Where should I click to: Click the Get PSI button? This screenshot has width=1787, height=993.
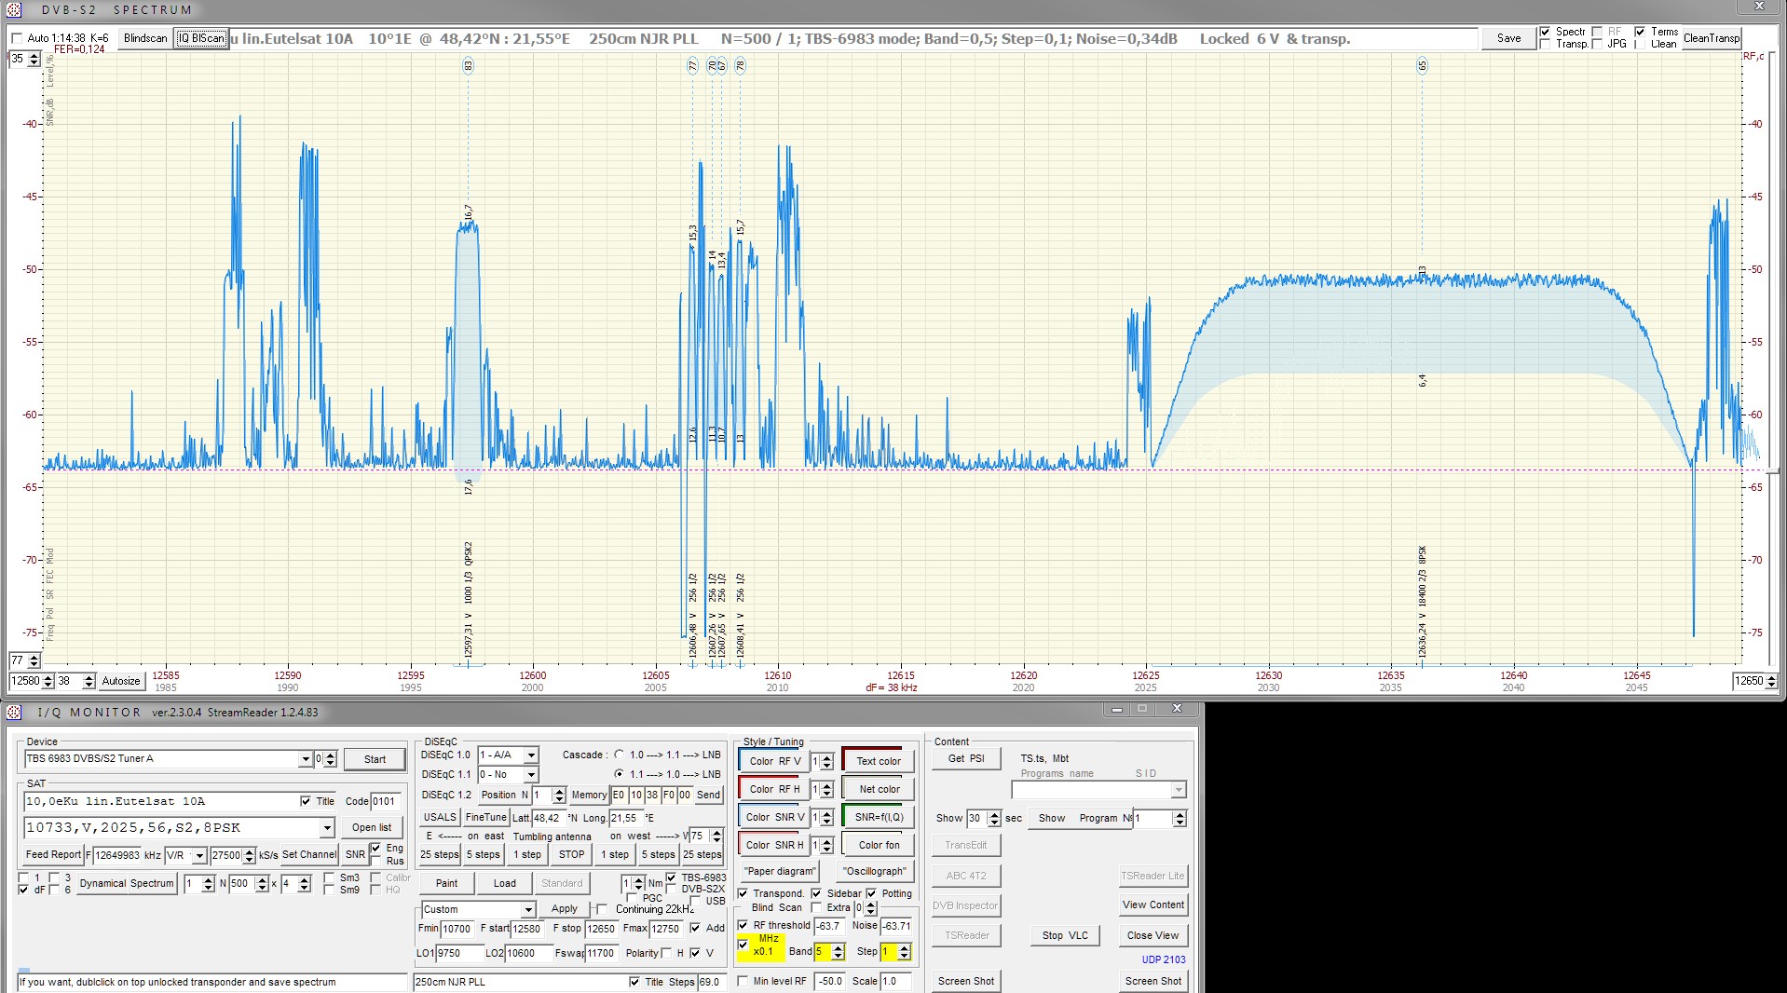[966, 758]
